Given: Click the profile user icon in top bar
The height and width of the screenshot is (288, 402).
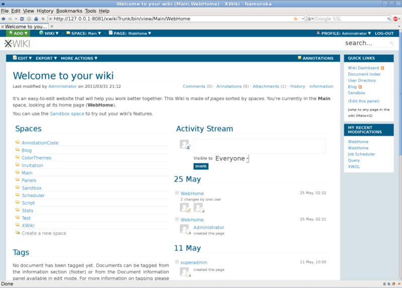Looking at the screenshot, I should [x=318, y=33].
